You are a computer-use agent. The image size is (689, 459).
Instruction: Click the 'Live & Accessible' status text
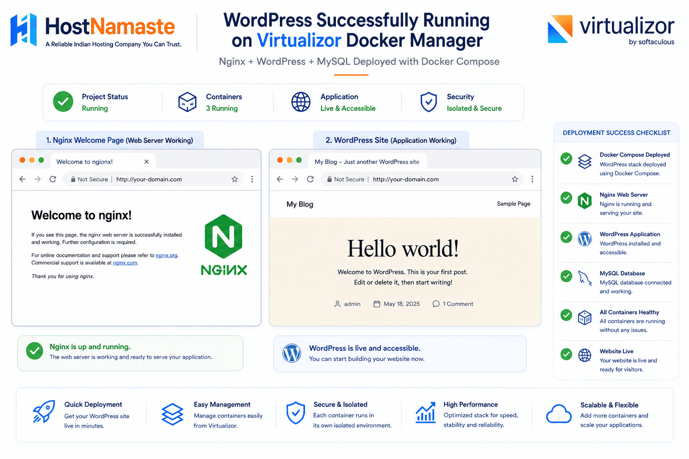pos(348,108)
